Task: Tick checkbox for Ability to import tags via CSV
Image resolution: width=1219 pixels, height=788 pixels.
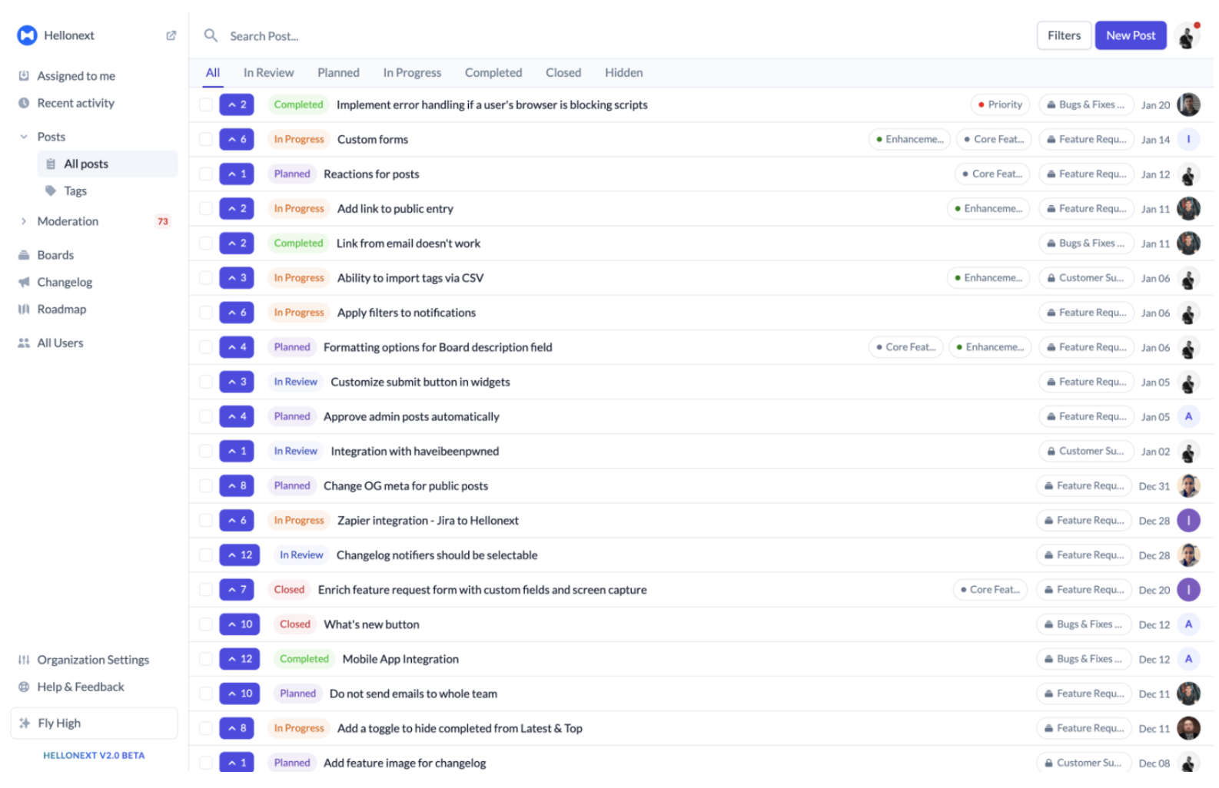Action: (206, 277)
